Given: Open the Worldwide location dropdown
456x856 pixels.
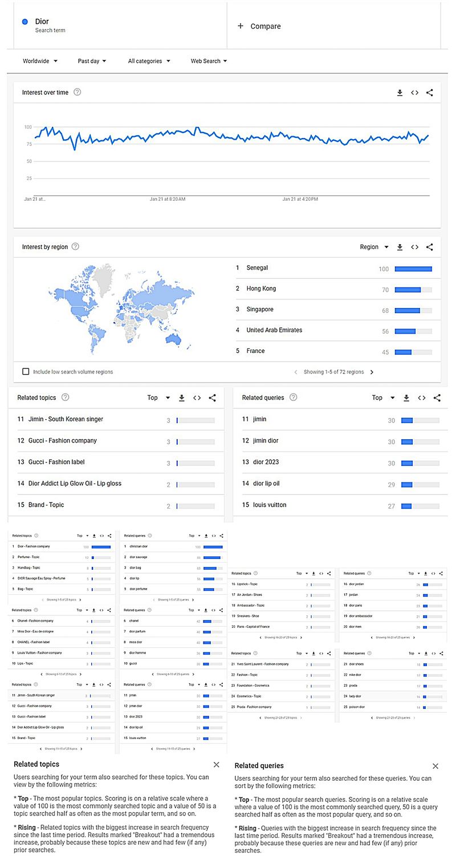Looking at the screenshot, I should coord(40,61).
